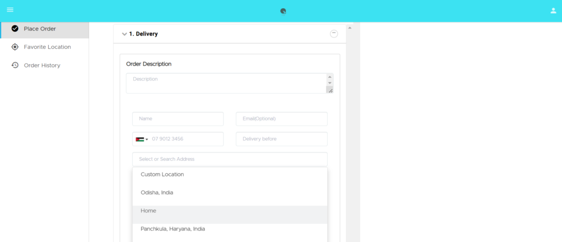This screenshot has height=242, width=562.
Task: Focus the Name input field
Action: pyautogui.click(x=178, y=119)
